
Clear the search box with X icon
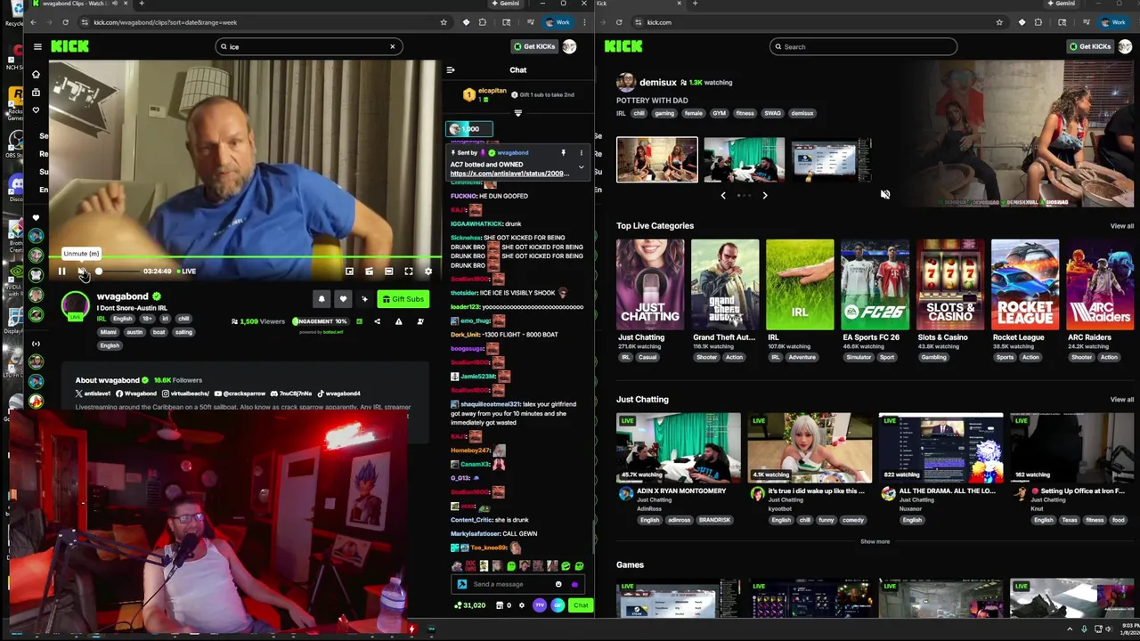pyautogui.click(x=392, y=46)
